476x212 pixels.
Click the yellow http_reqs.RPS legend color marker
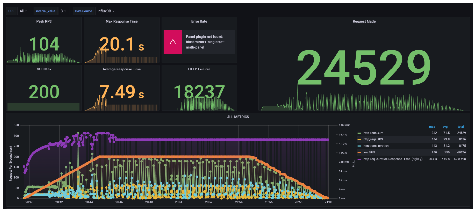(359, 139)
